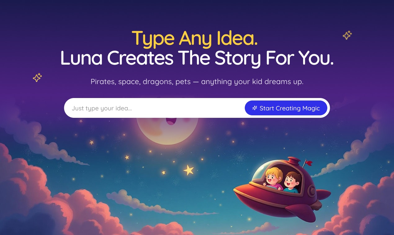This screenshot has height=235, width=394.
Task: Click the red flag on the spaceship
Action: 309,163
